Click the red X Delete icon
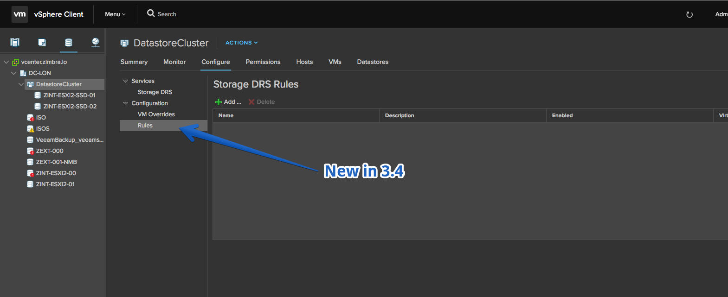The width and height of the screenshot is (728, 297). pyautogui.click(x=251, y=102)
